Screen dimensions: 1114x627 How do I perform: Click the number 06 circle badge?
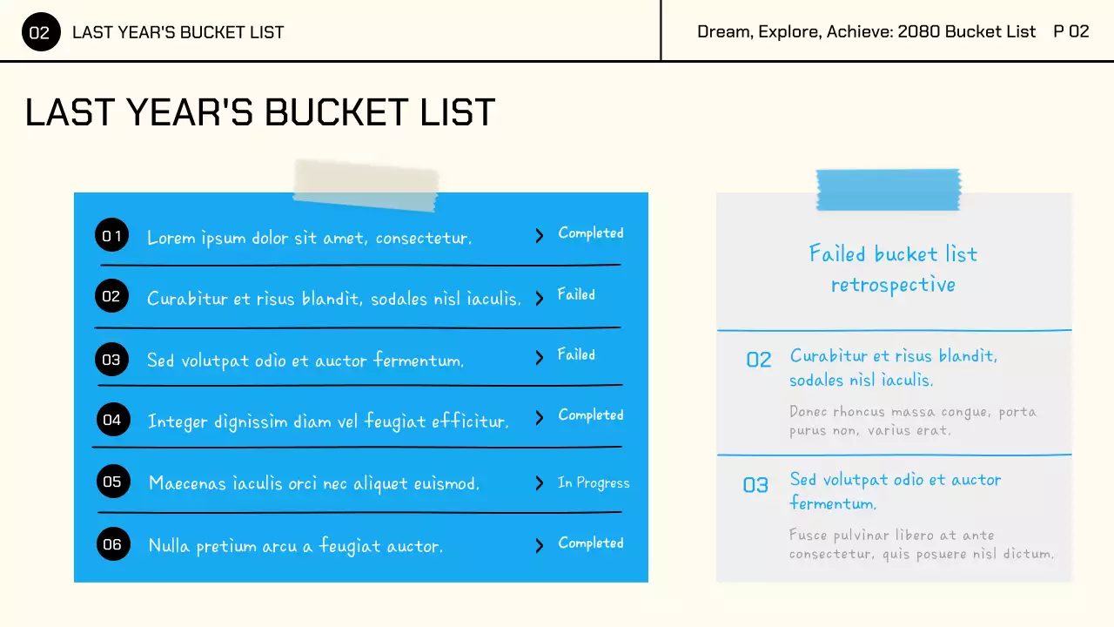point(112,544)
